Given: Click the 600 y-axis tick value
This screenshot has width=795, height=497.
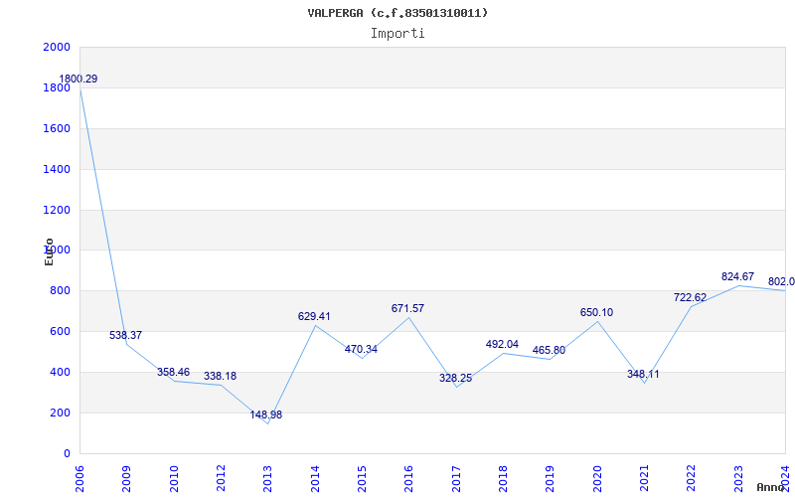Looking at the screenshot, I should pos(60,331).
